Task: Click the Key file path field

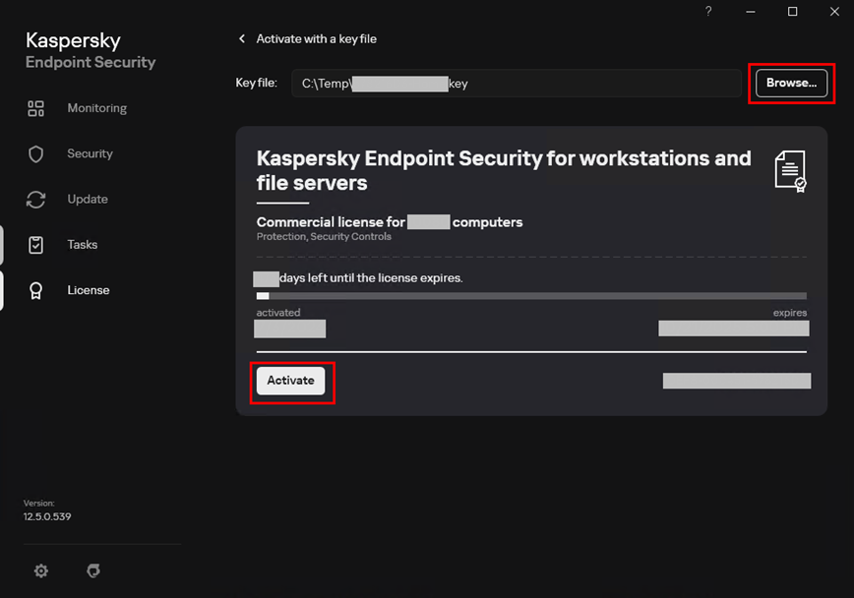Action: pos(517,84)
